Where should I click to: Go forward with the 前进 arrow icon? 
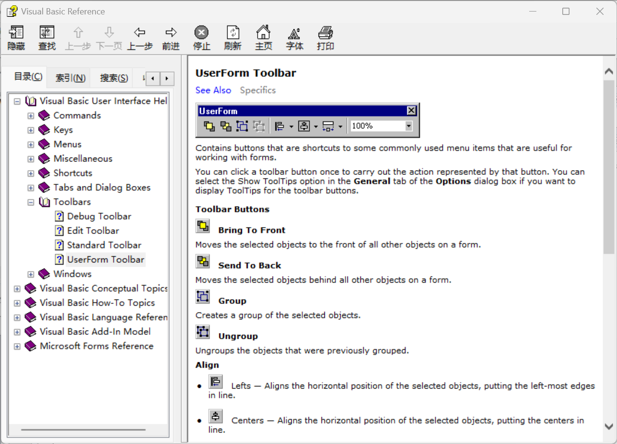click(x=171, y=33)
